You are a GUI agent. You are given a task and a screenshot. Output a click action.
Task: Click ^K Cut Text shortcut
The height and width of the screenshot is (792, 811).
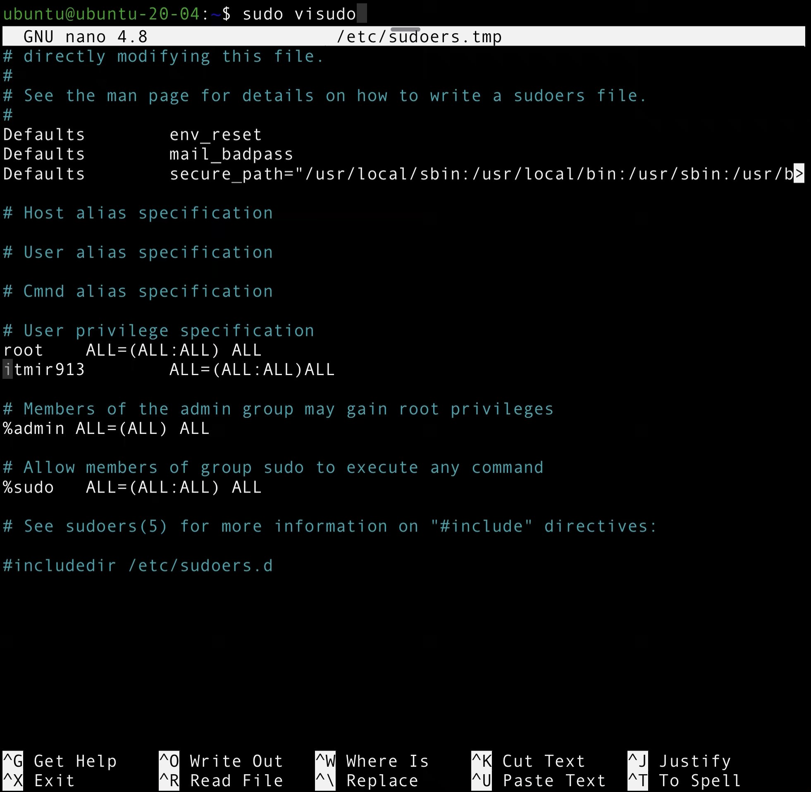point(528,761)
